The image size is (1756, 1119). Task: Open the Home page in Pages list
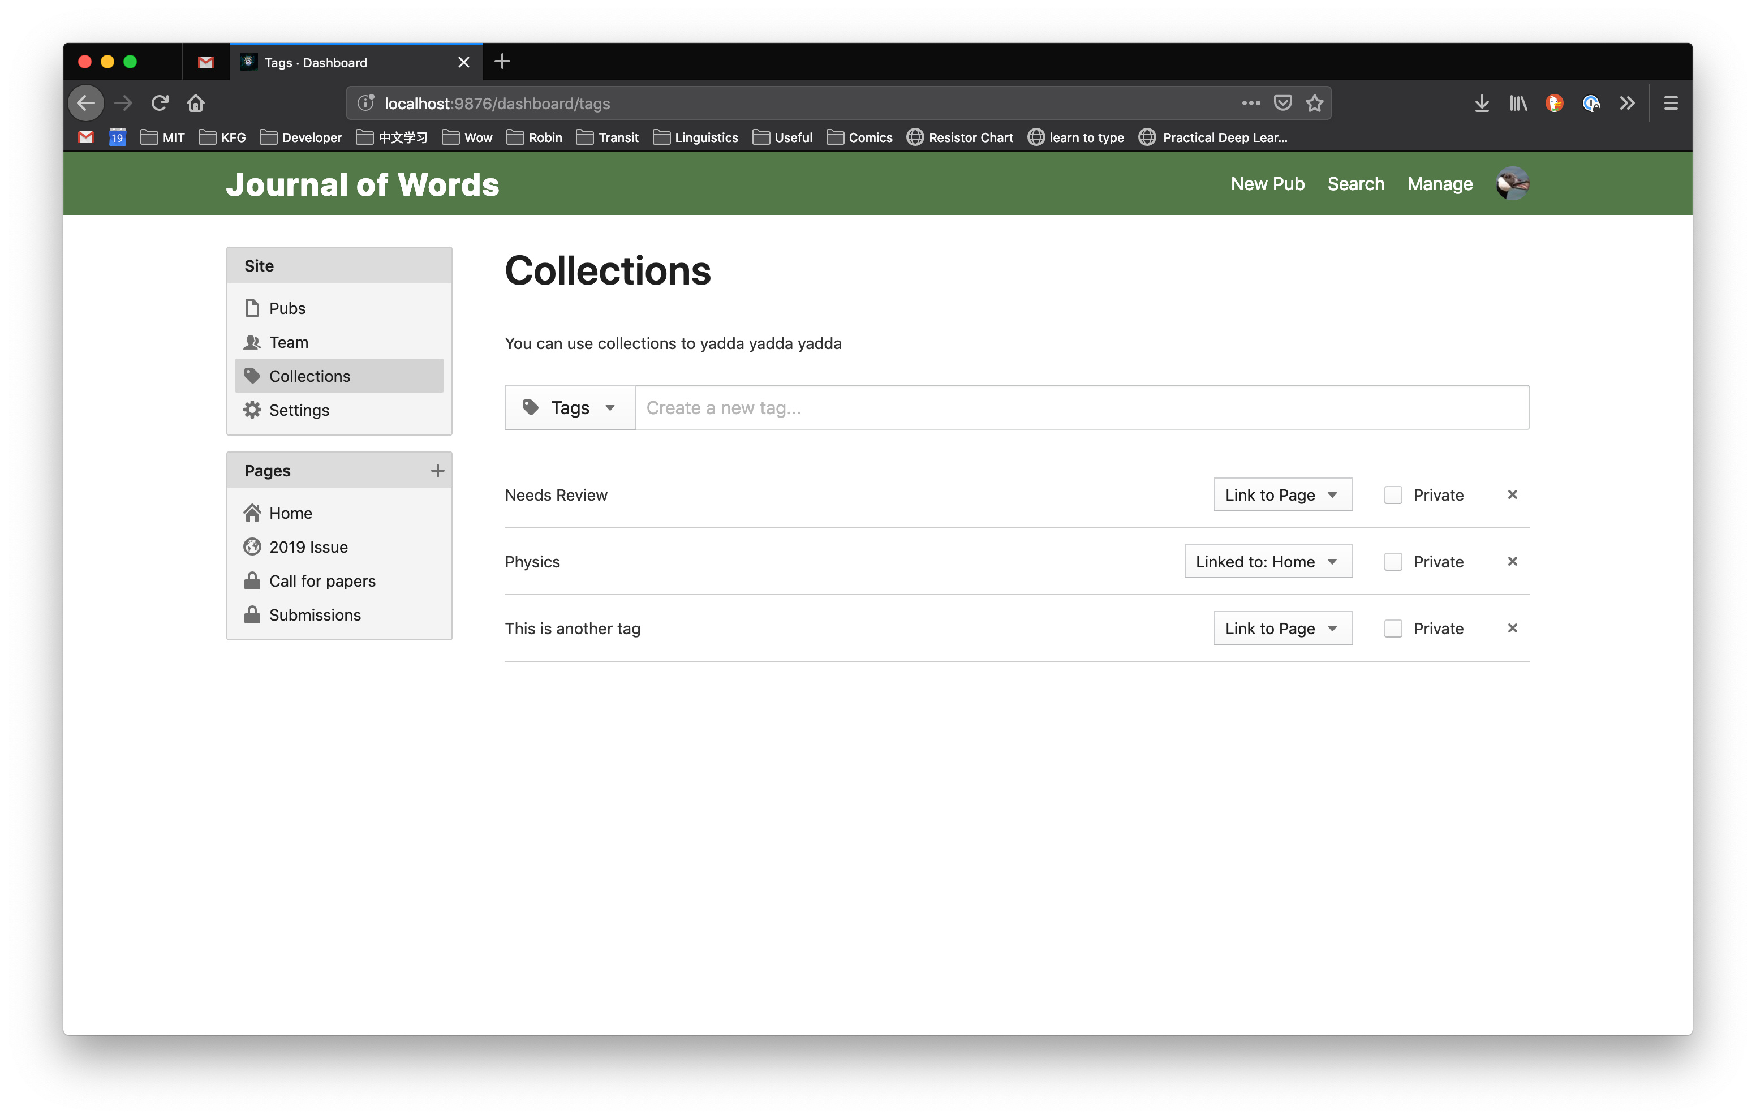pyautogui.click(x=339, y=513)
